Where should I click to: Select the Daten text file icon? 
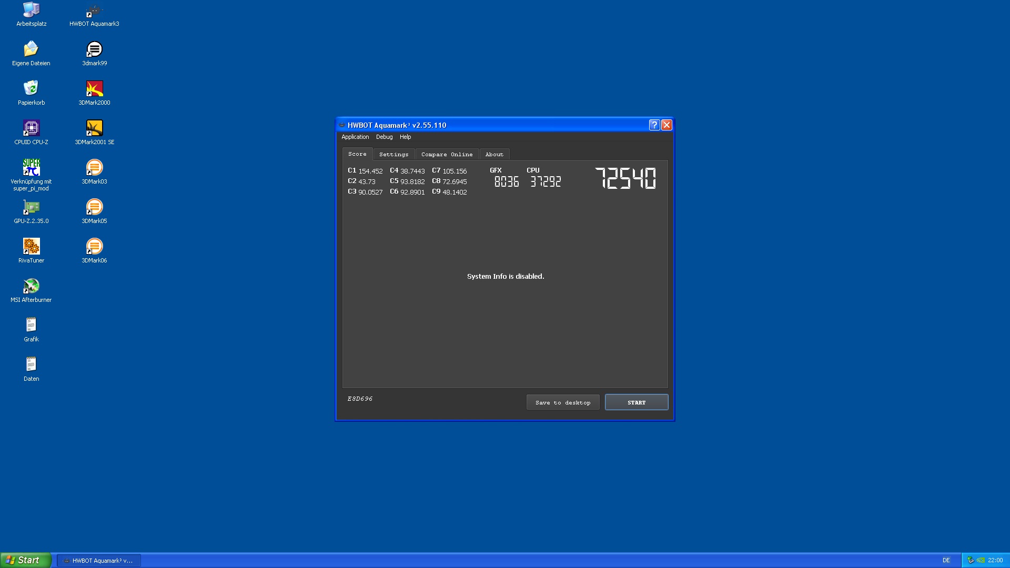tap(31, 369)
